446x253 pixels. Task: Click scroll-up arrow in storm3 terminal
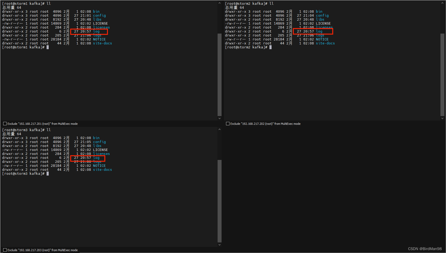point(219,130)
